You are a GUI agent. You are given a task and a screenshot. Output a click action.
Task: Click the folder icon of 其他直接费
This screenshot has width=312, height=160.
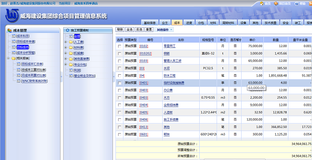pyautogui.click(x=71, y=59)
